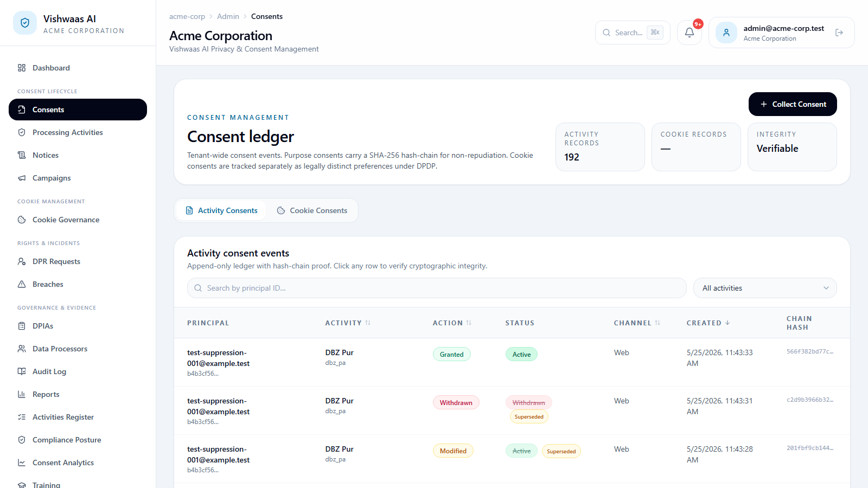Click the Modified action badge

click(453, 451)
